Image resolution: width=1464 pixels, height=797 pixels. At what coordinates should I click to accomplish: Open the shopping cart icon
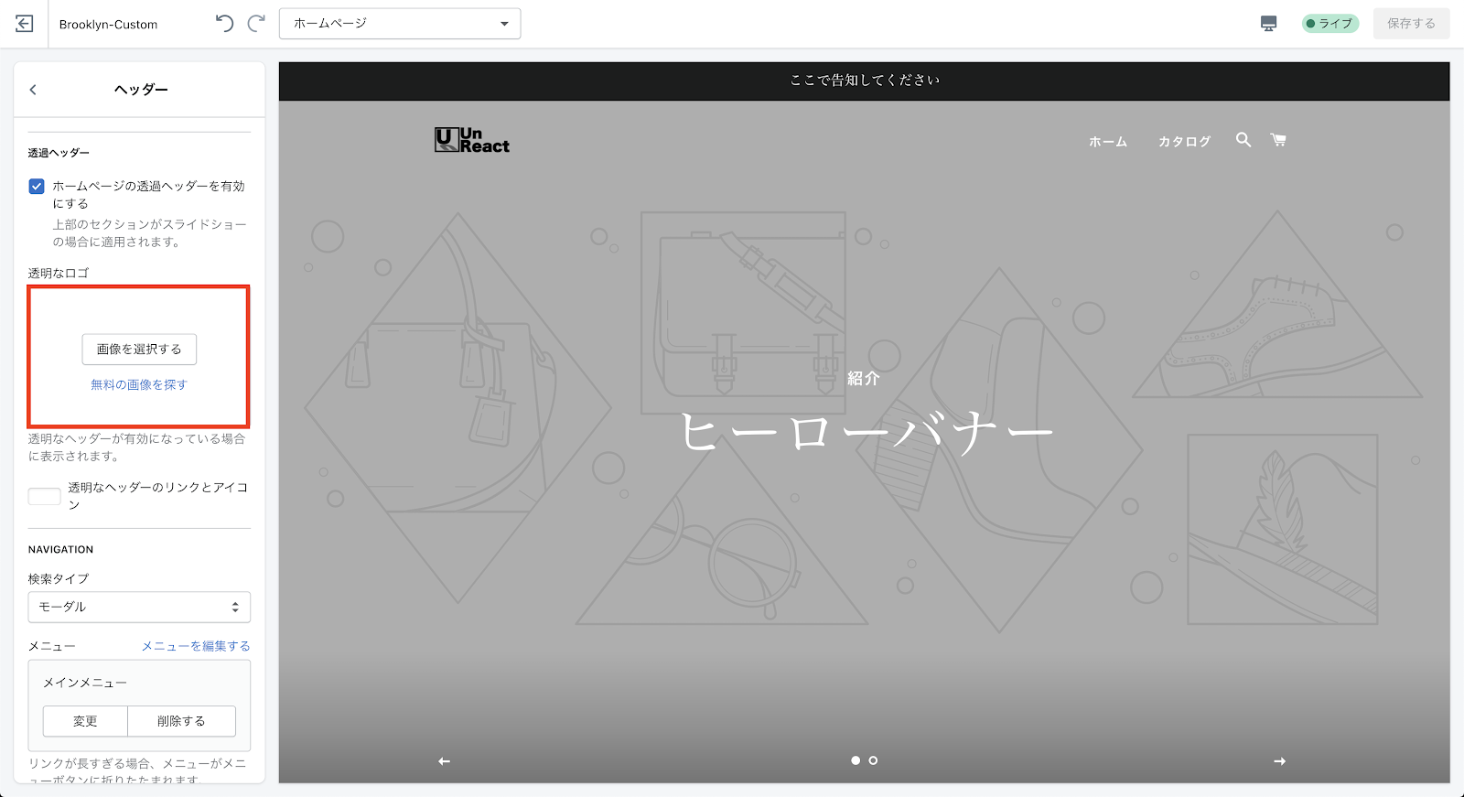click(1278, 140)
